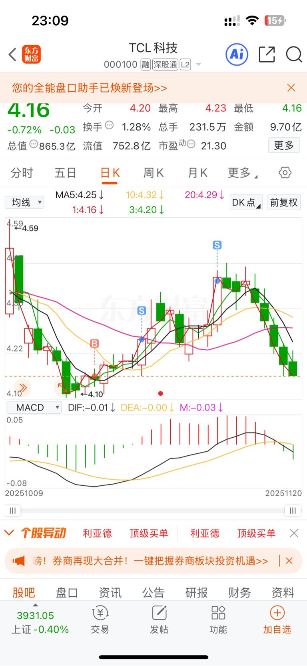The height and width of the screenshot is (666, 307).
Task: Close the 全能盘口助手 banner
Action: (291, 88)
